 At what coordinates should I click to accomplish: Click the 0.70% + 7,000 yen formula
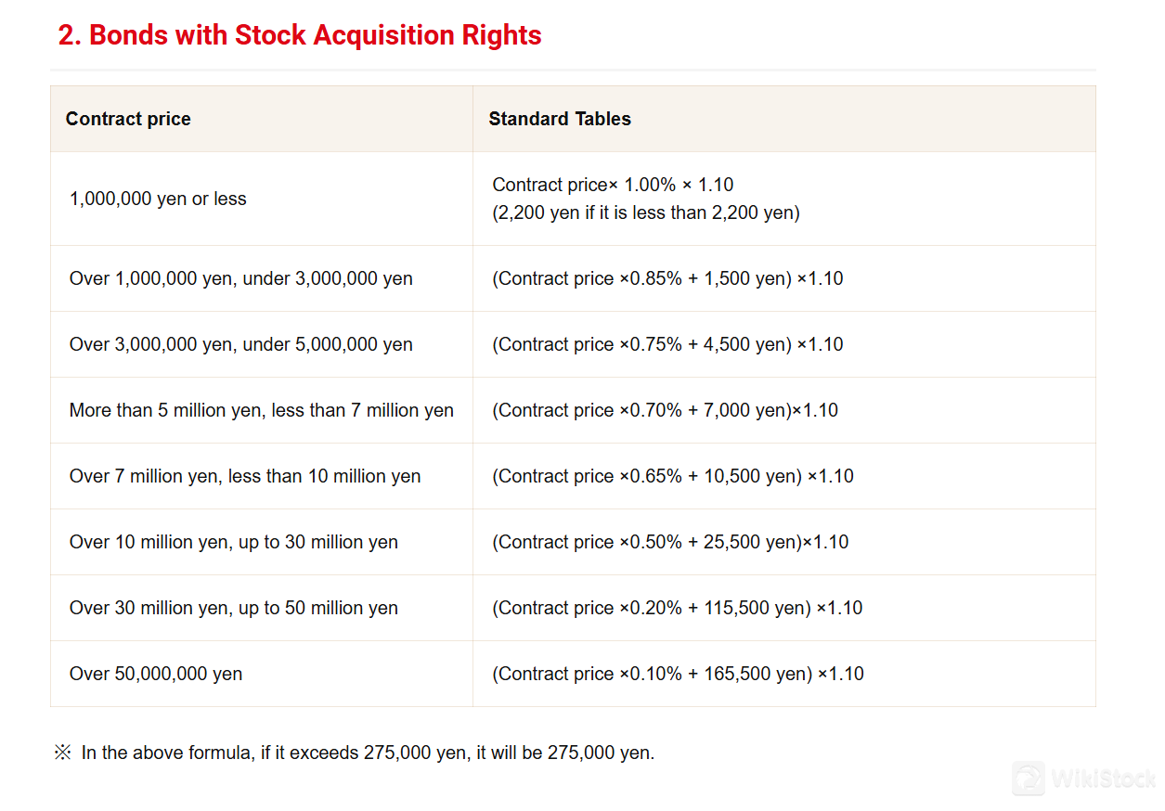coord(665,410)
